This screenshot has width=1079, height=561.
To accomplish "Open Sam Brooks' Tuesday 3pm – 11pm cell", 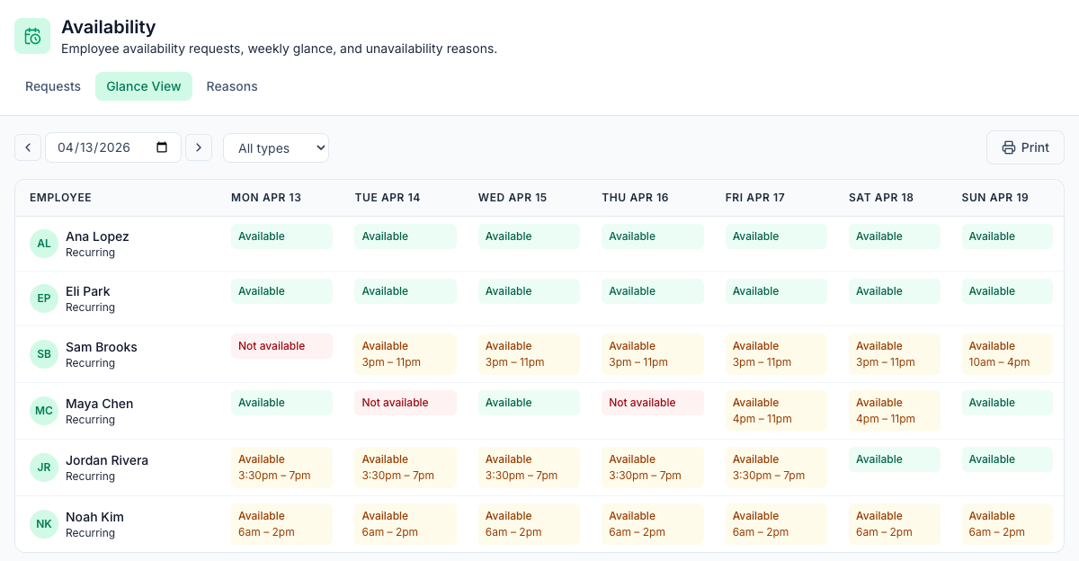I will (x=406, y=354).
